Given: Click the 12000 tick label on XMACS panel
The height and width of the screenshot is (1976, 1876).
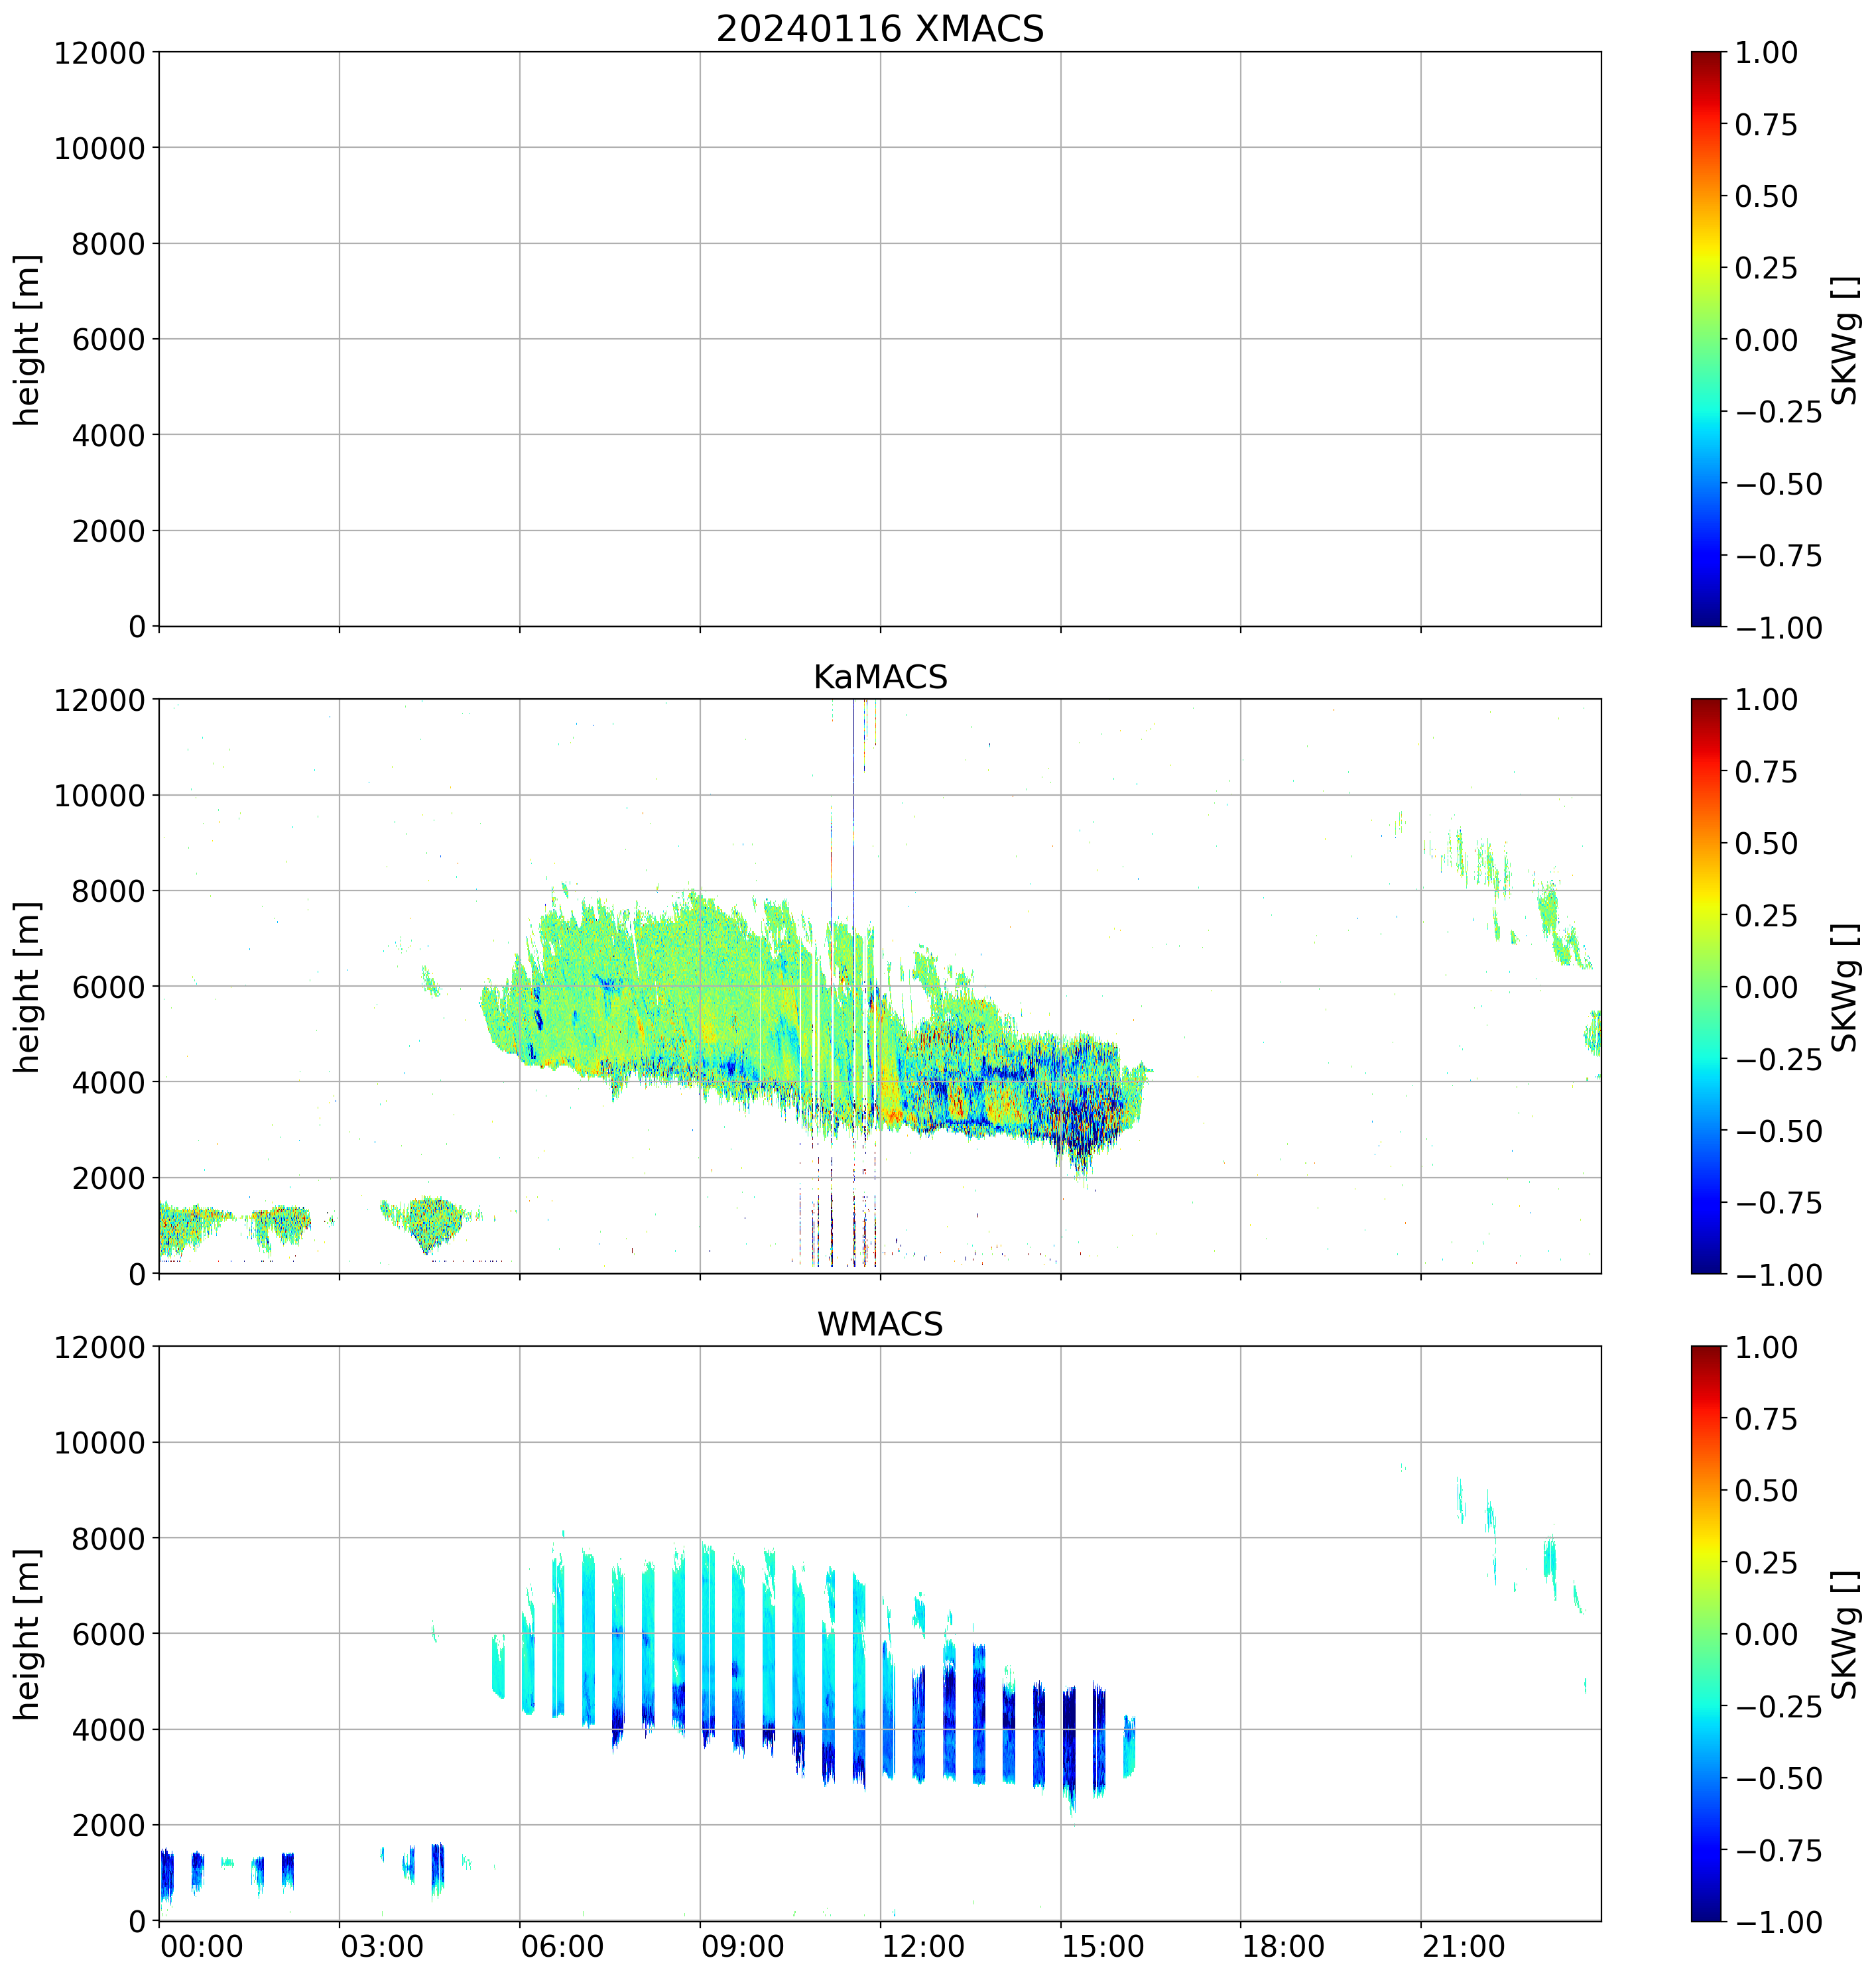Looking at the screenshot, I should [x=100, y=52].
